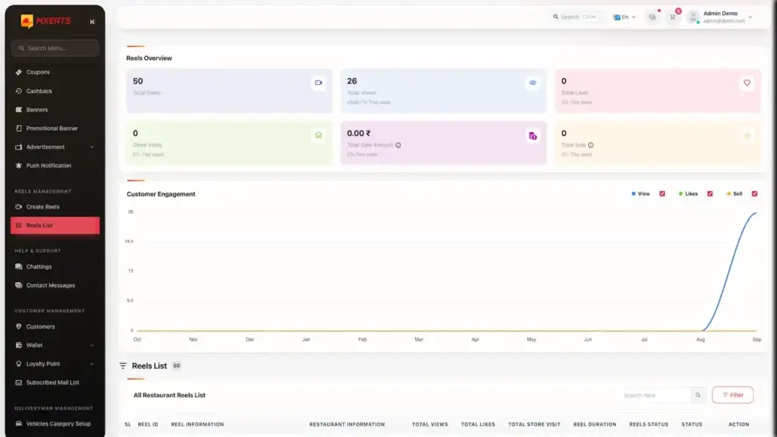This screenshot has height=437, width=777.
Task: Click the Promotional Banner icon
Action: point(19,128)
